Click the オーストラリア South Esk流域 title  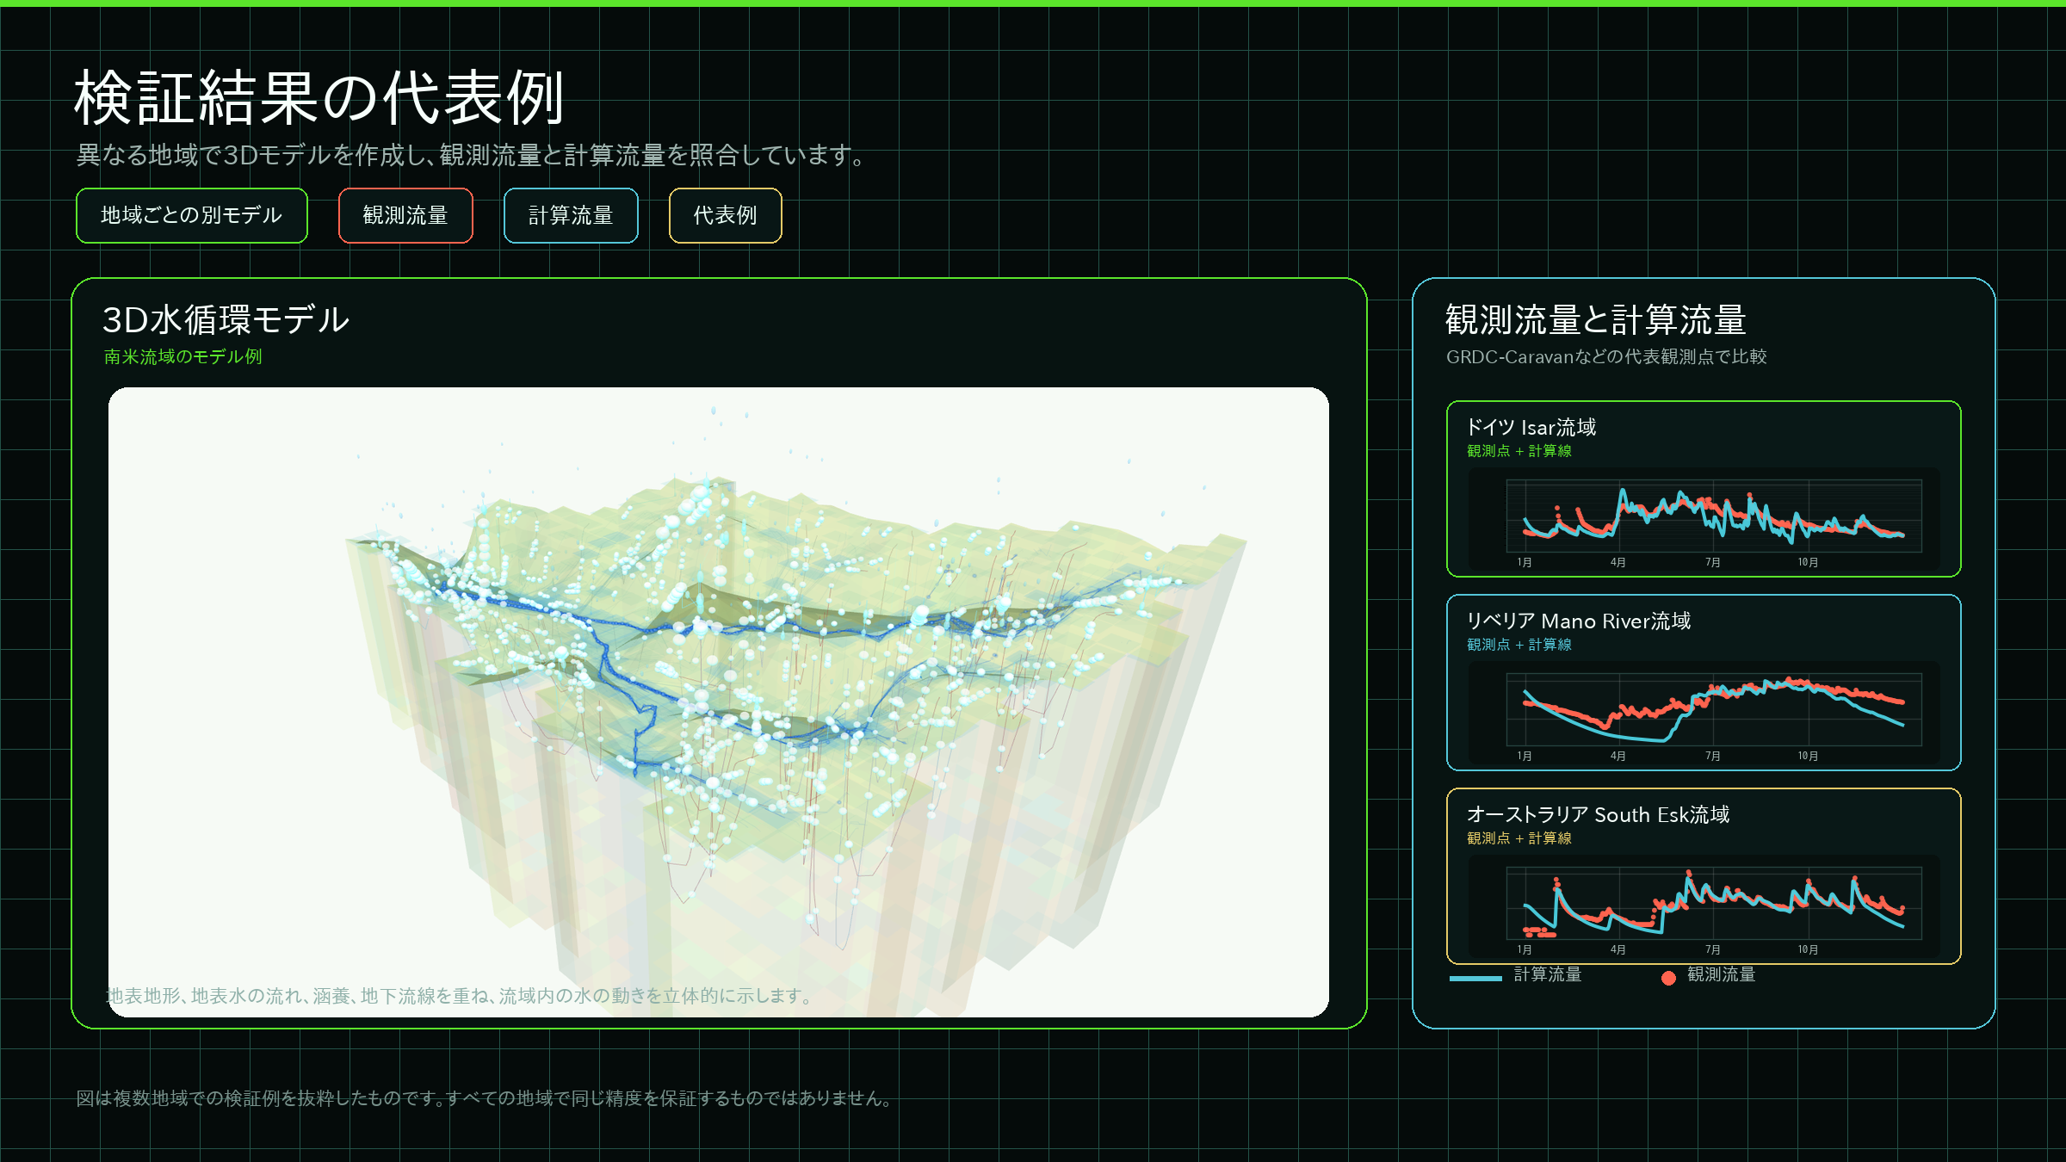click(1598, 814)
